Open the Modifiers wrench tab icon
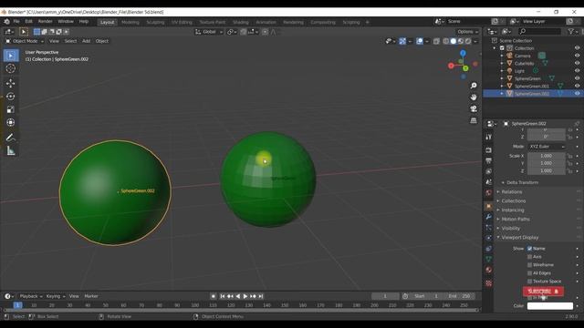This screenshot has width=584, height=328. (x=489, y=217)
